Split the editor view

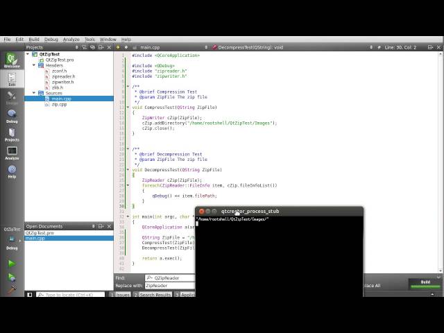(x=430, y=47)
